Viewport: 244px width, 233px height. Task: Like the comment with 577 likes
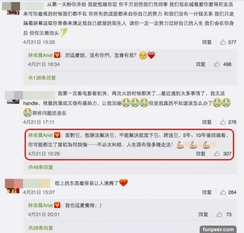pos(223,42)
